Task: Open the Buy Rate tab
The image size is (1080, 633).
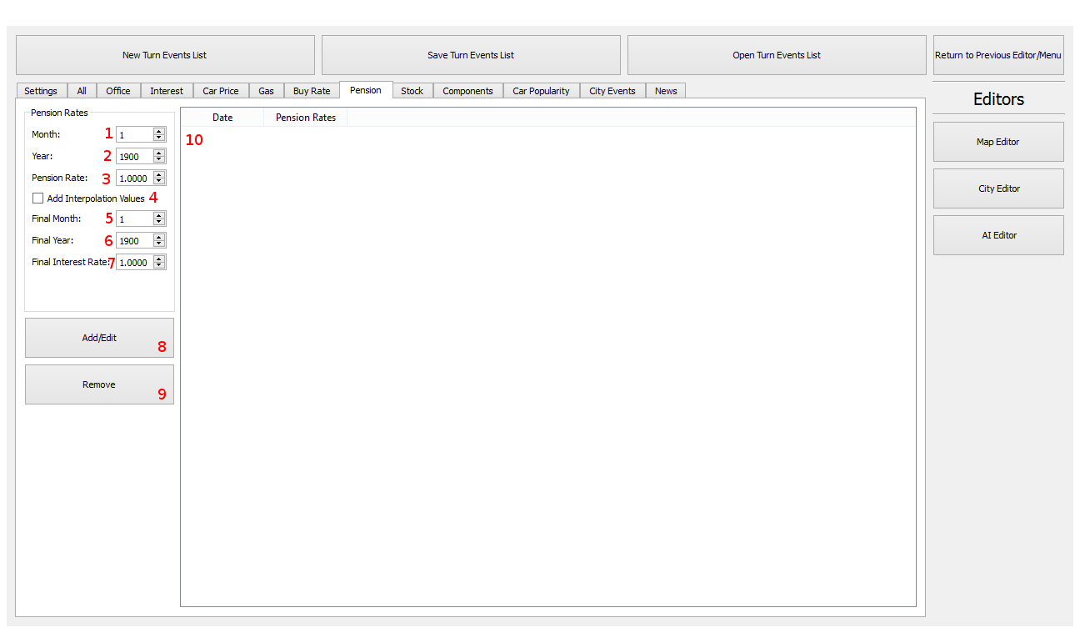Action: [x=311, y=91]
